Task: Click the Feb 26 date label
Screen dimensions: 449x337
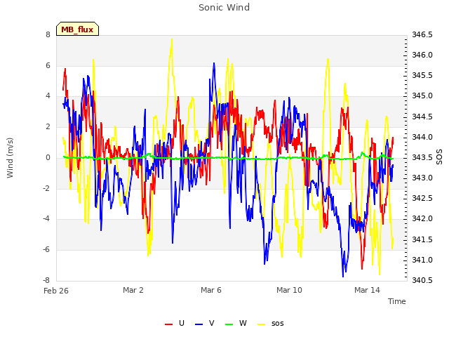Action: pyautogui.click(x=56, y=291)
